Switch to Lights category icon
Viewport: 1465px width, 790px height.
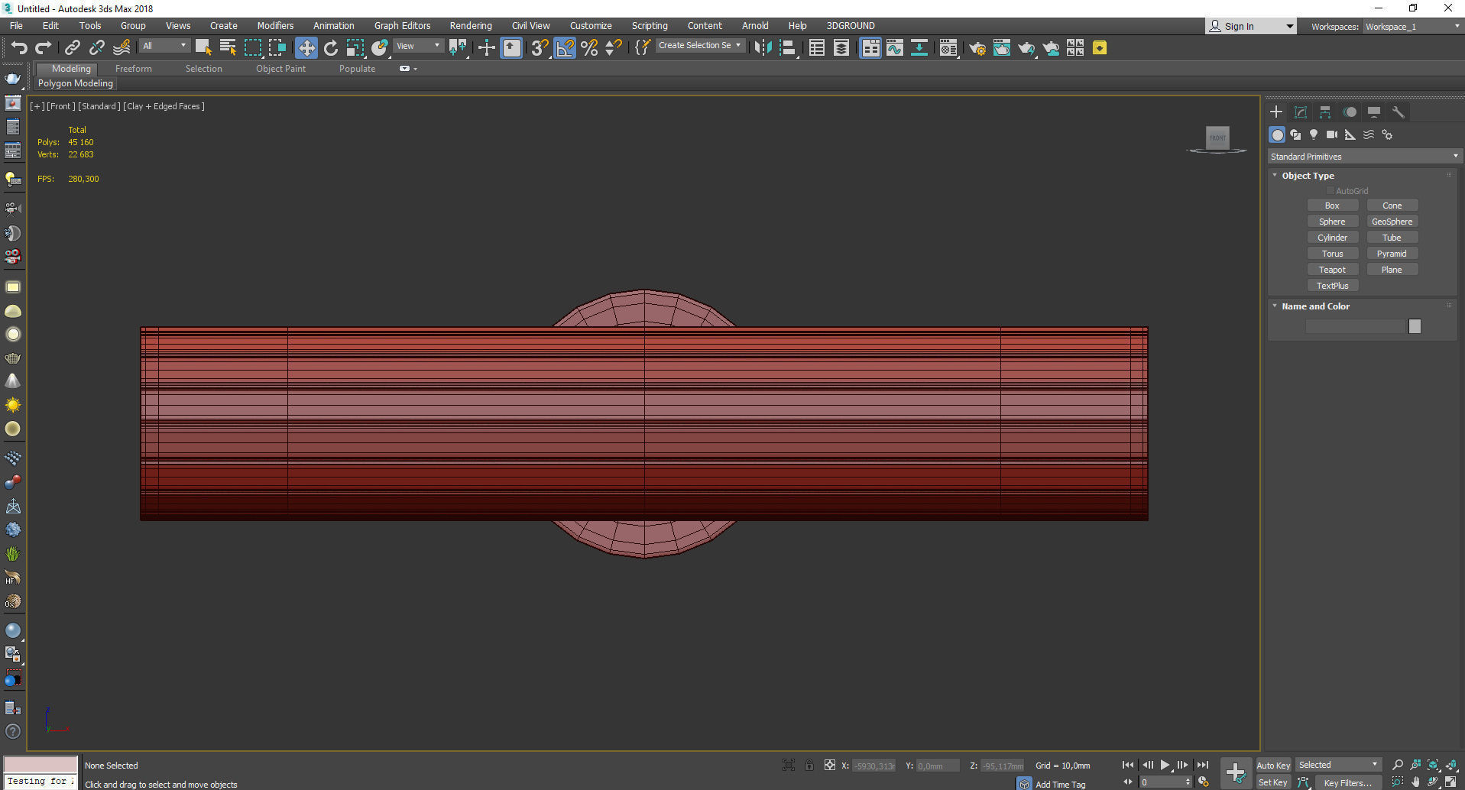click(x=1313, y=134)
